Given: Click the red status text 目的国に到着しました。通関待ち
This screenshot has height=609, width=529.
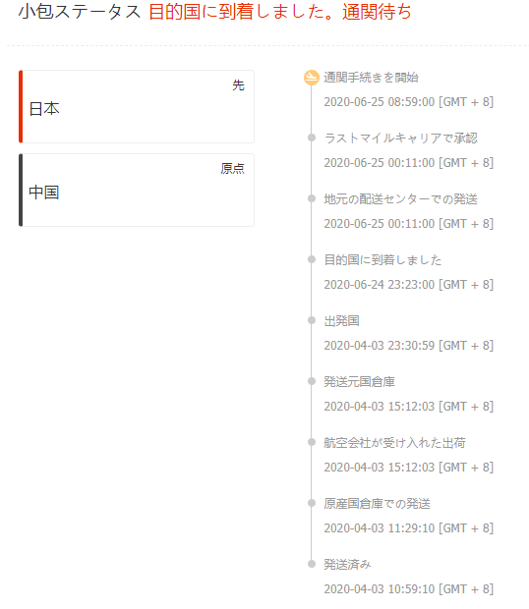Looking at the screenshot, I should [x=280, y=12].
